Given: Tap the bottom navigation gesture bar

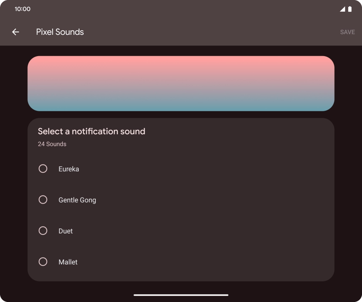Looking at the screenshot, I should tap(181, 294).
